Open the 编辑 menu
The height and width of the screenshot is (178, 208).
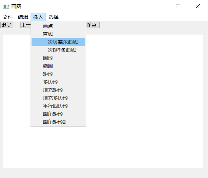[23, 17]
